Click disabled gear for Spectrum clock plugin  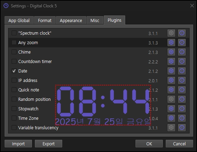coord(171,33)
